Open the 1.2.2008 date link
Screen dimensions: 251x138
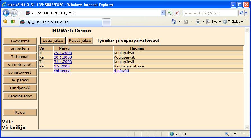click(62, 66)
